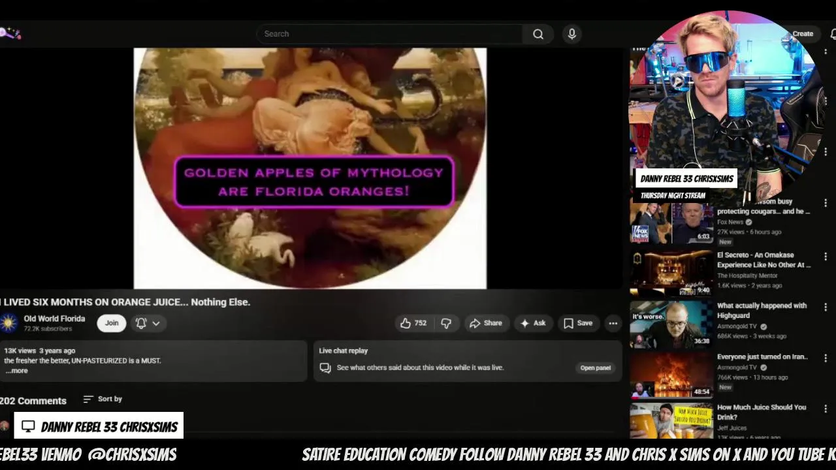
Task: Click the video title I LIVED SIX MONTHS
Action: (x=125, y=302)
